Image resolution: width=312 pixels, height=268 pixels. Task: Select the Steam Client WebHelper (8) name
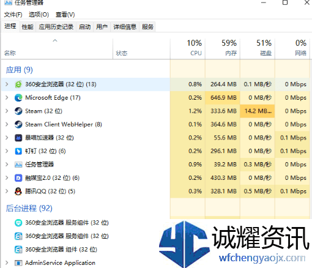64,124
